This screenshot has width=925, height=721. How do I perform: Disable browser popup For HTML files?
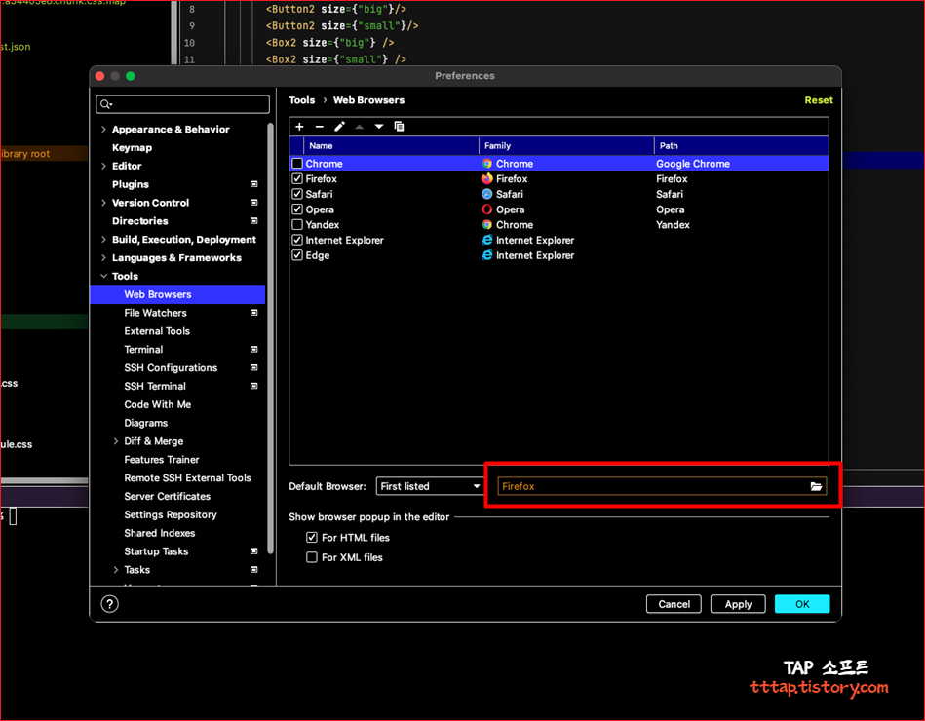click(312, 538)
